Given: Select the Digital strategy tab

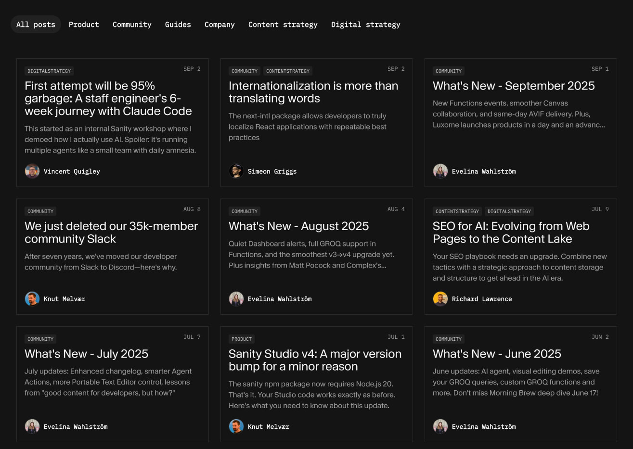Looking at the screenshot, I should point(365,25).
